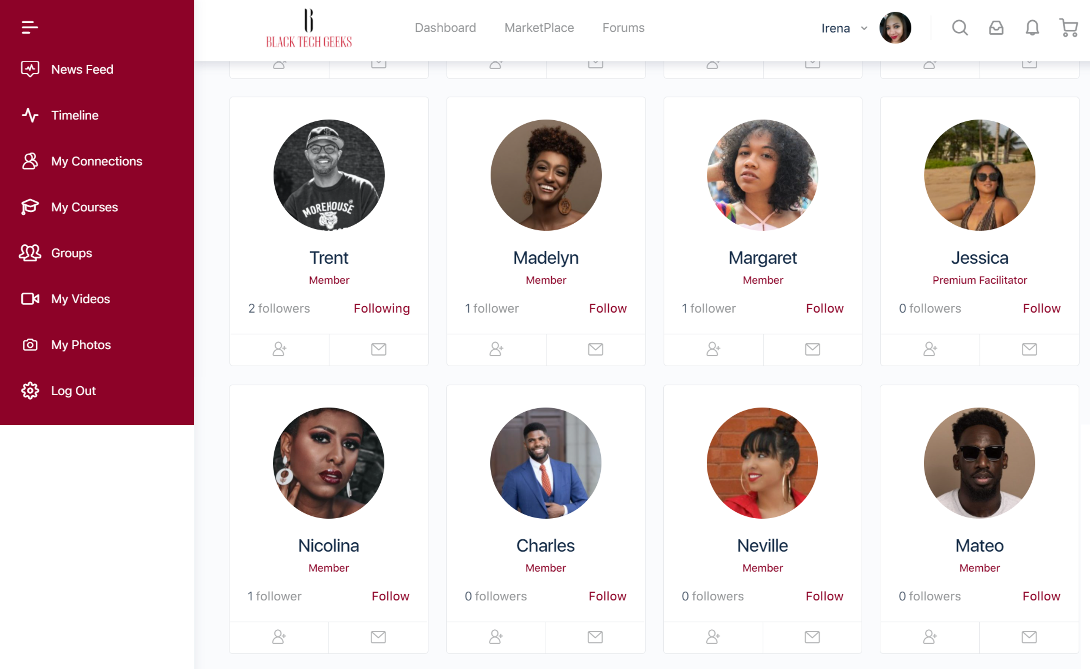The width and height of the screenshot is (1090, 669).
Task: Collapse the sidebar with the hamburger icon
Action: coord(30,28)
